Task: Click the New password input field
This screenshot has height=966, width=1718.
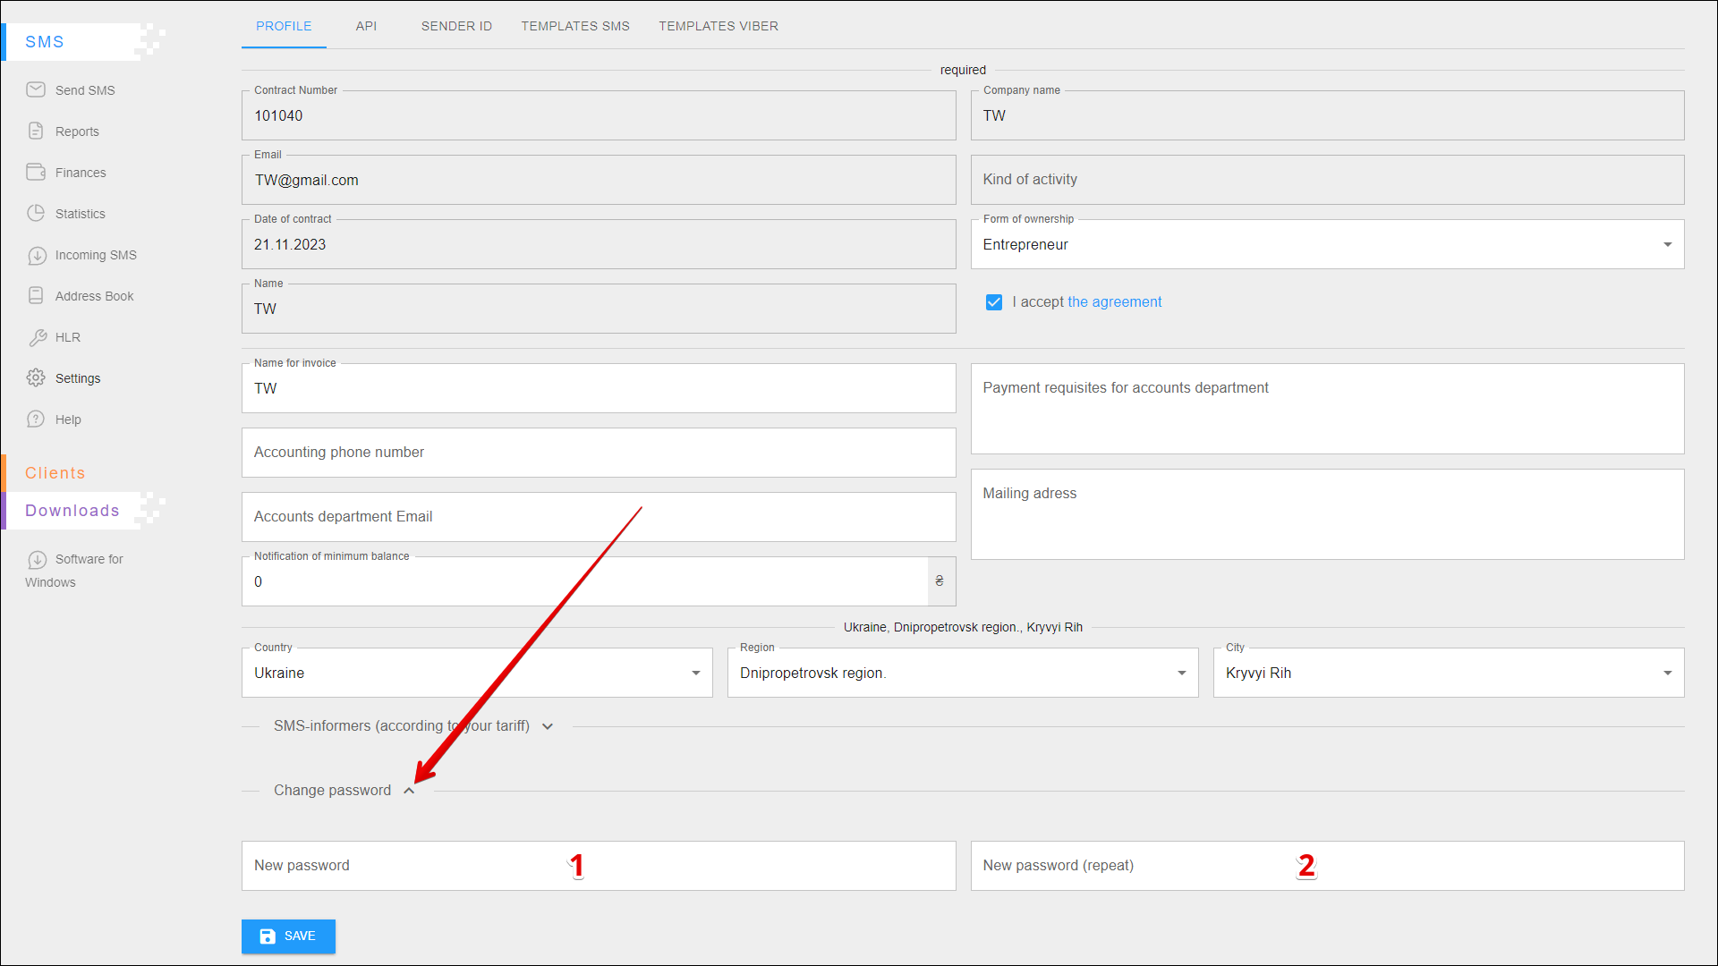Action: [598, 865]
